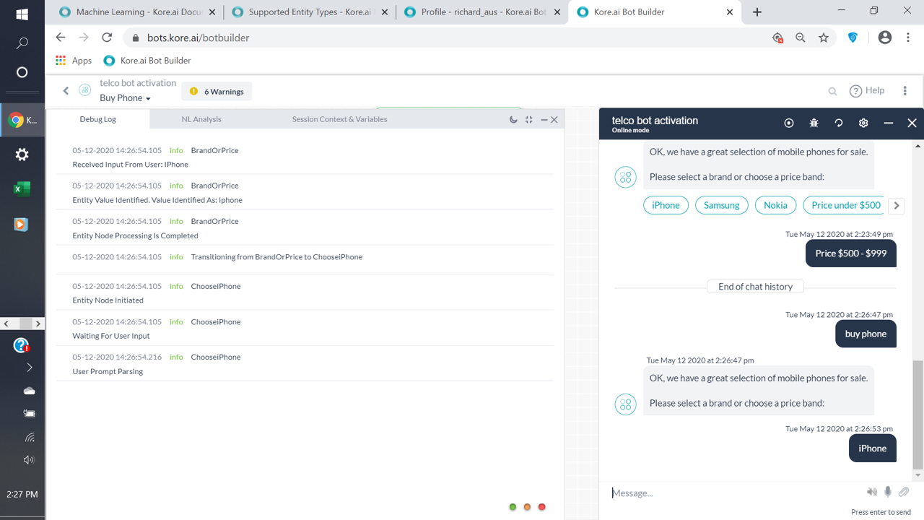Minimize the telco bot chat window
This screenshot has height=520, width=924.
[889, 123]
